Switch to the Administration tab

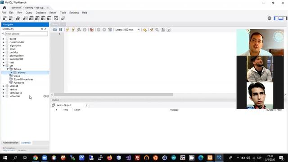[10, 143]
